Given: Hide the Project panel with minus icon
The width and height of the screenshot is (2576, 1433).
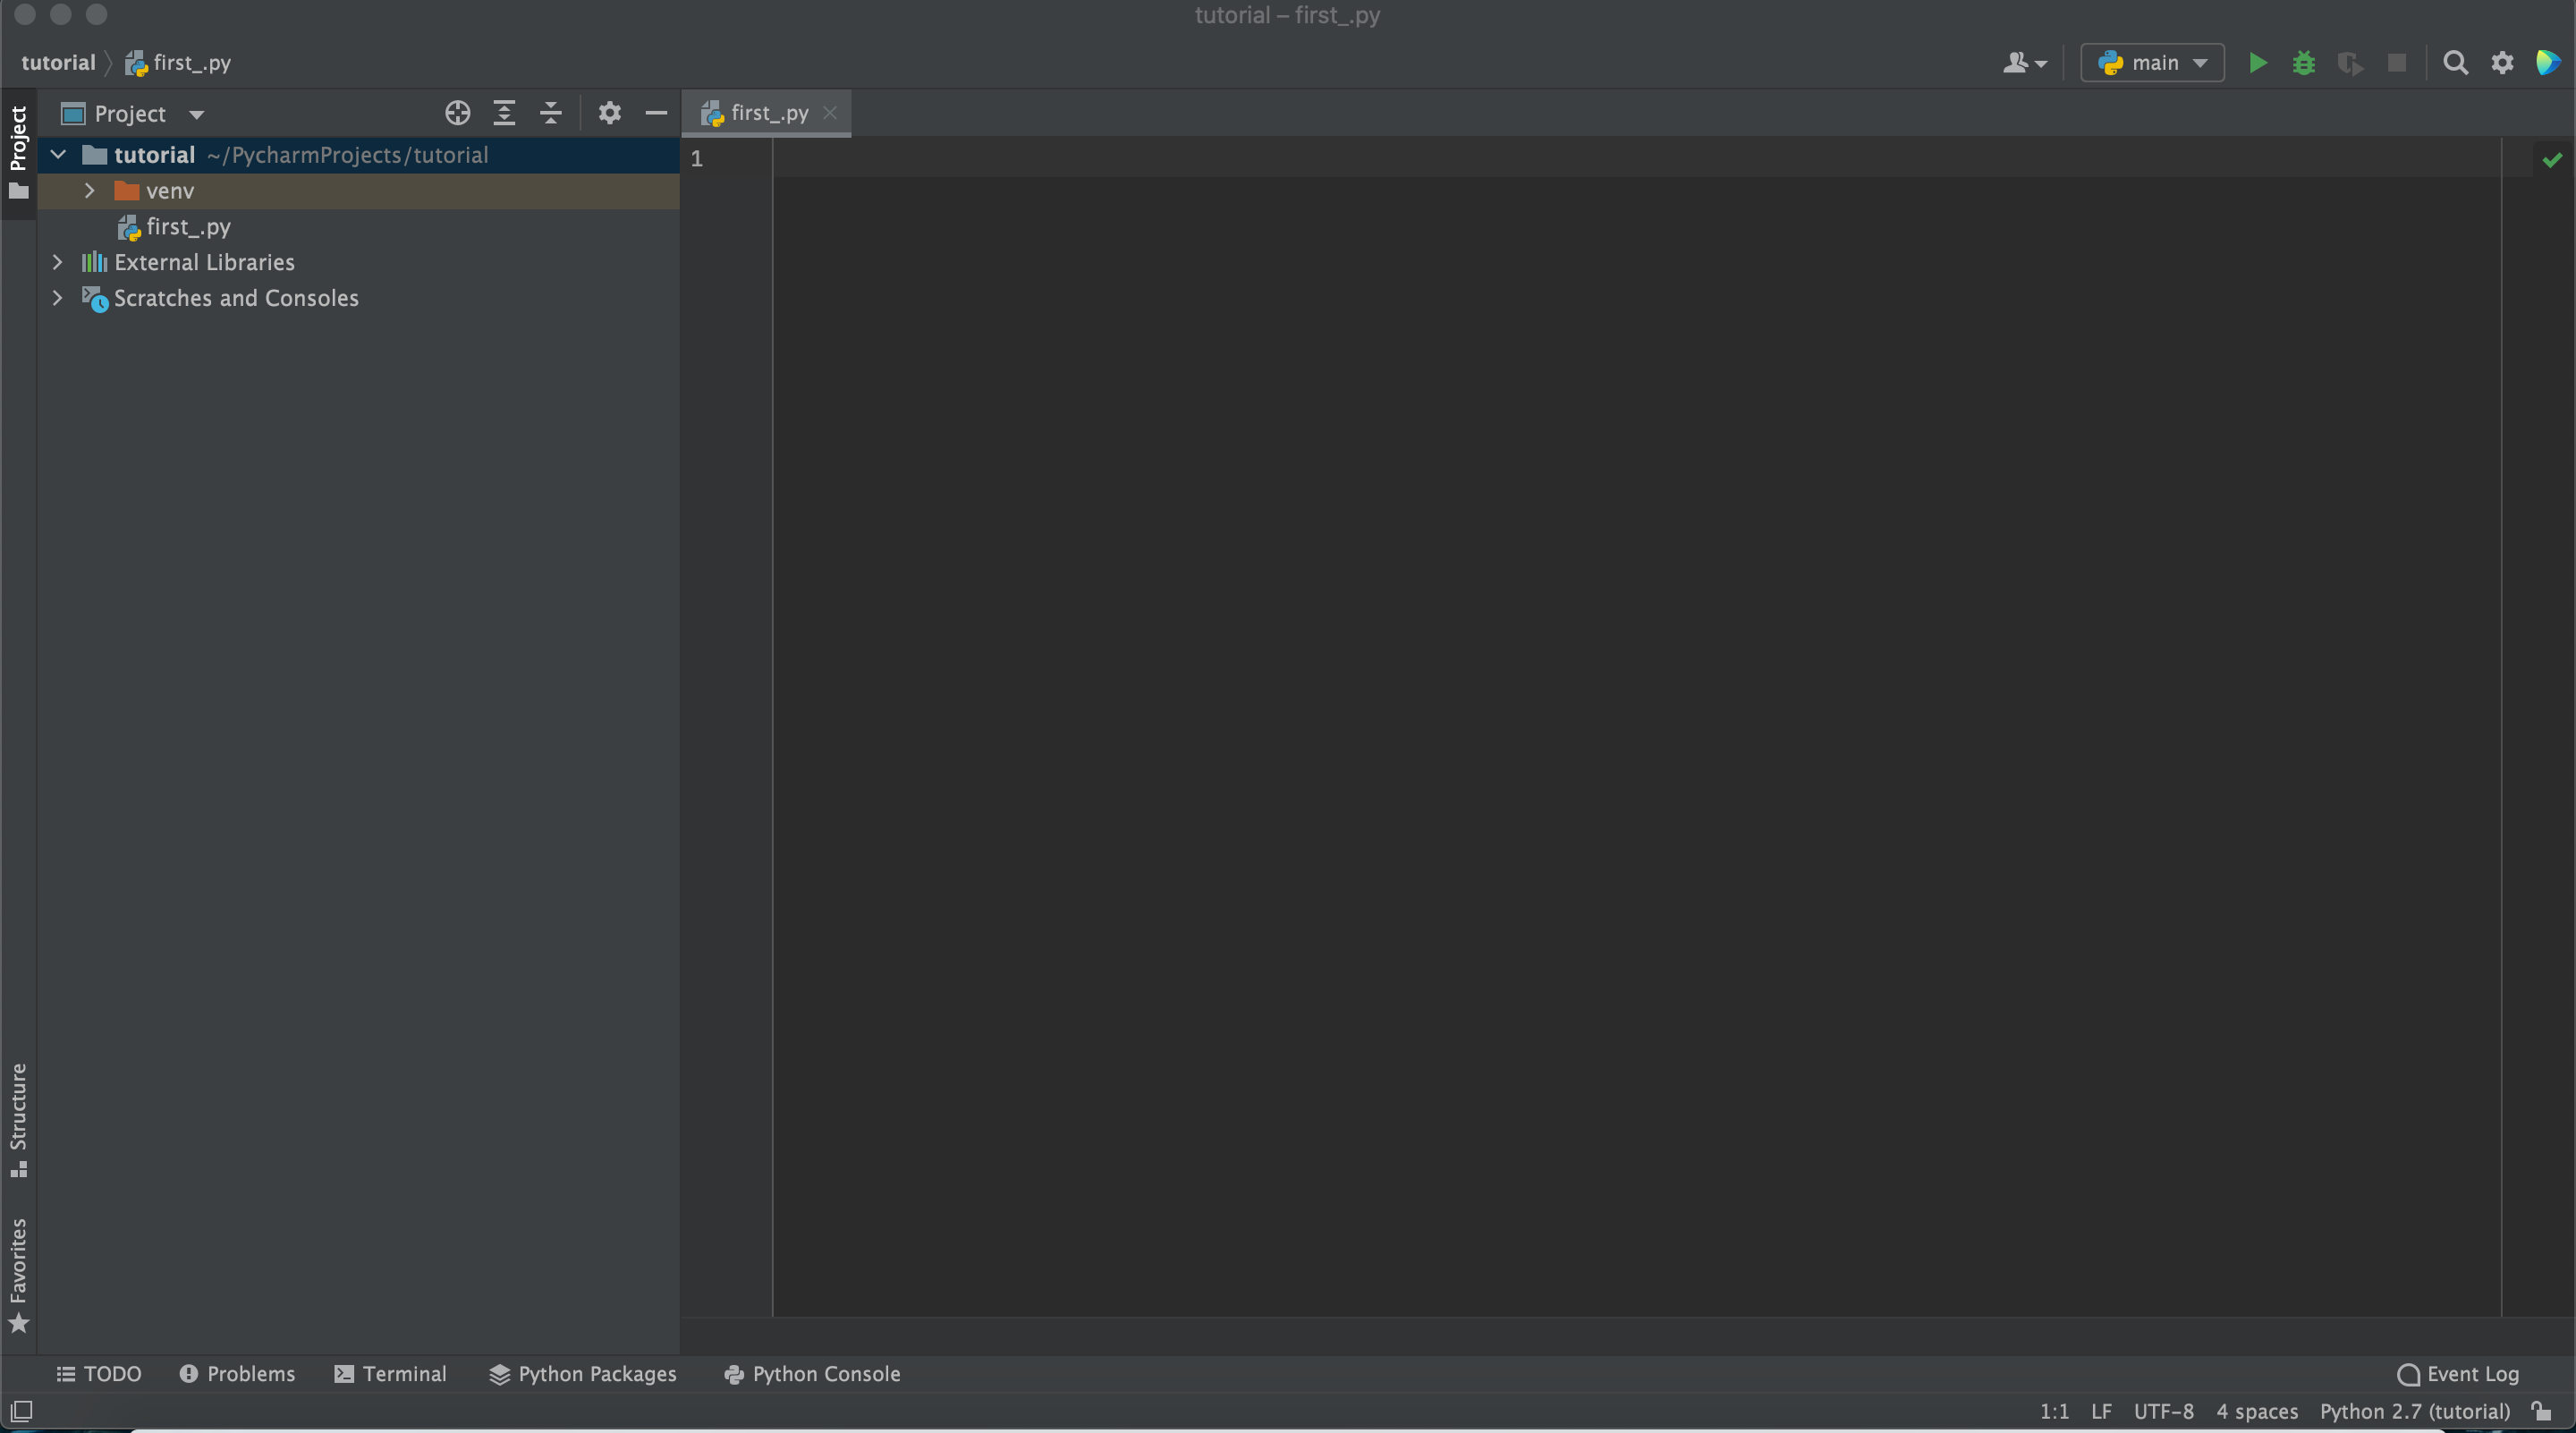Looking at the screenshot, I should 656,113.
